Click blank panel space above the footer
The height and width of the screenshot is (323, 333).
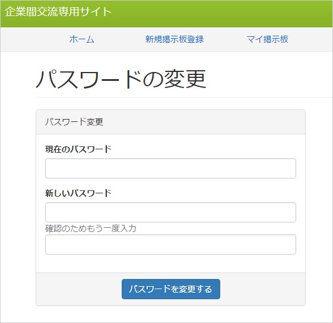coord(170,264)
